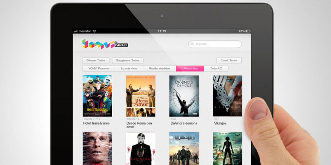Open the Vikings poster
Screen dimensions: 331x165
click(x=227, y=96)
